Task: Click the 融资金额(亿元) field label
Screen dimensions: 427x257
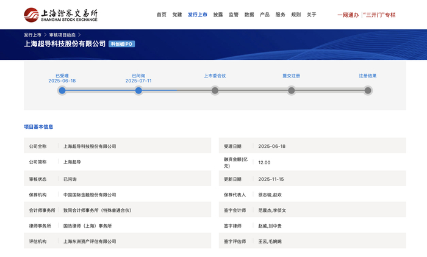Action: coord(236,162)
